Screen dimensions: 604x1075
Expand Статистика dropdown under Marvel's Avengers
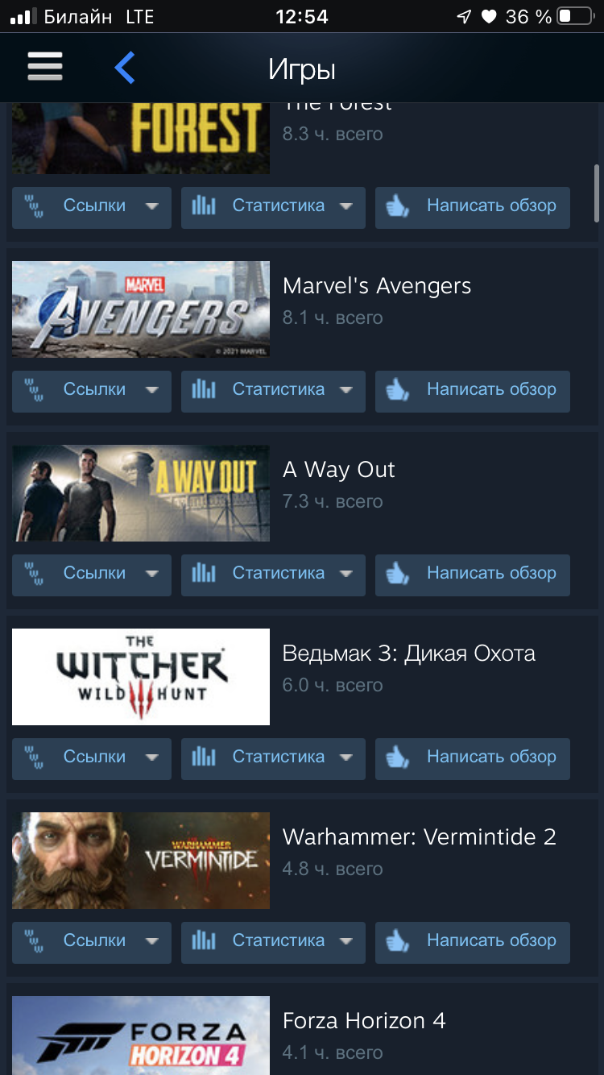pyautogui.click(x=273, y=391)
